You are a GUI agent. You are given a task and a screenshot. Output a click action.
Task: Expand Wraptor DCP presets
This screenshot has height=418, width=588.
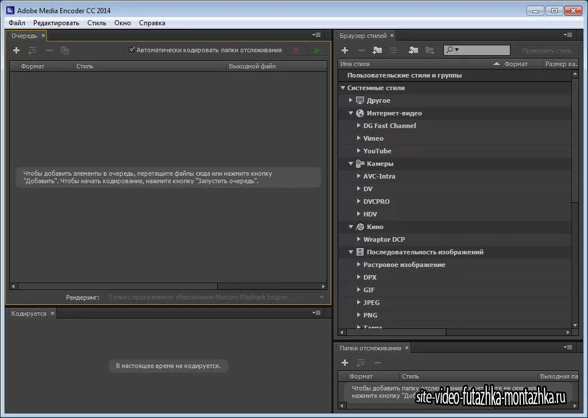pos(358,239)
